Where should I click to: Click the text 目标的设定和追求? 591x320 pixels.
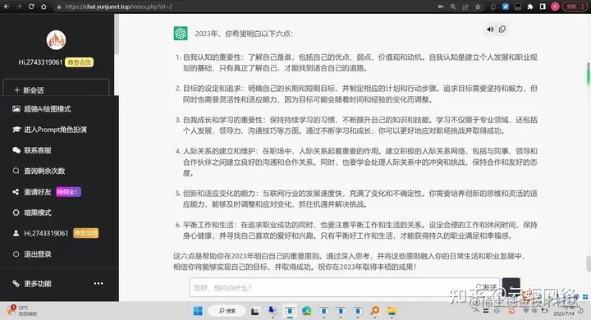point(212,89)
